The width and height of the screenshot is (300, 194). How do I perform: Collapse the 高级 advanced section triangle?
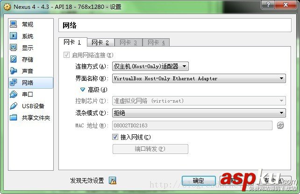(x=82, y=90)
